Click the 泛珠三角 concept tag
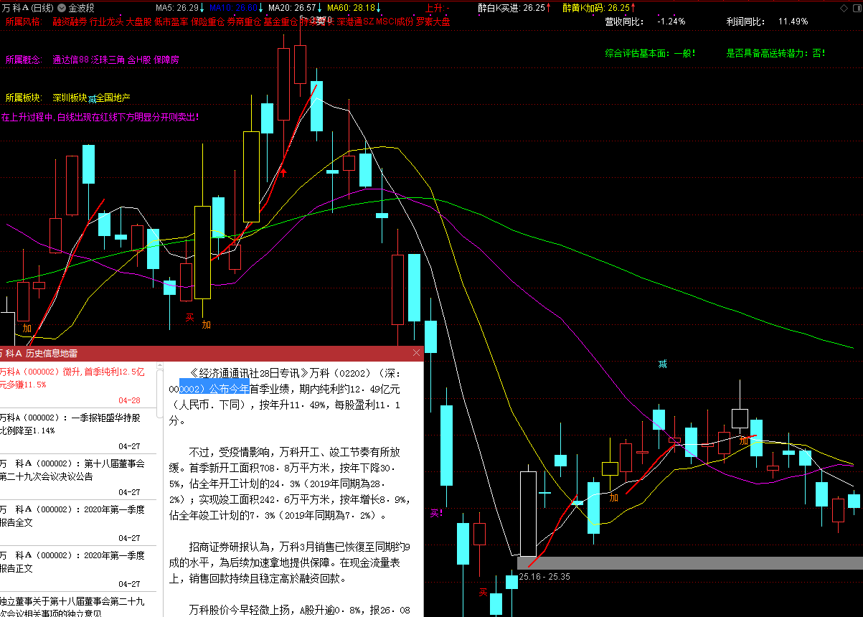Viewport: 863px width, 617px height. click(x=108, y=60)
